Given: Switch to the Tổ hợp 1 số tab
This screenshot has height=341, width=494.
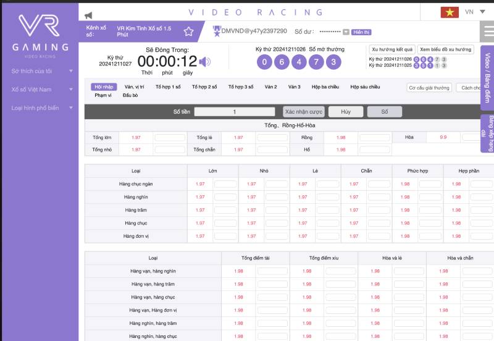Looking at the screenshot, I should tap(168, 87).
